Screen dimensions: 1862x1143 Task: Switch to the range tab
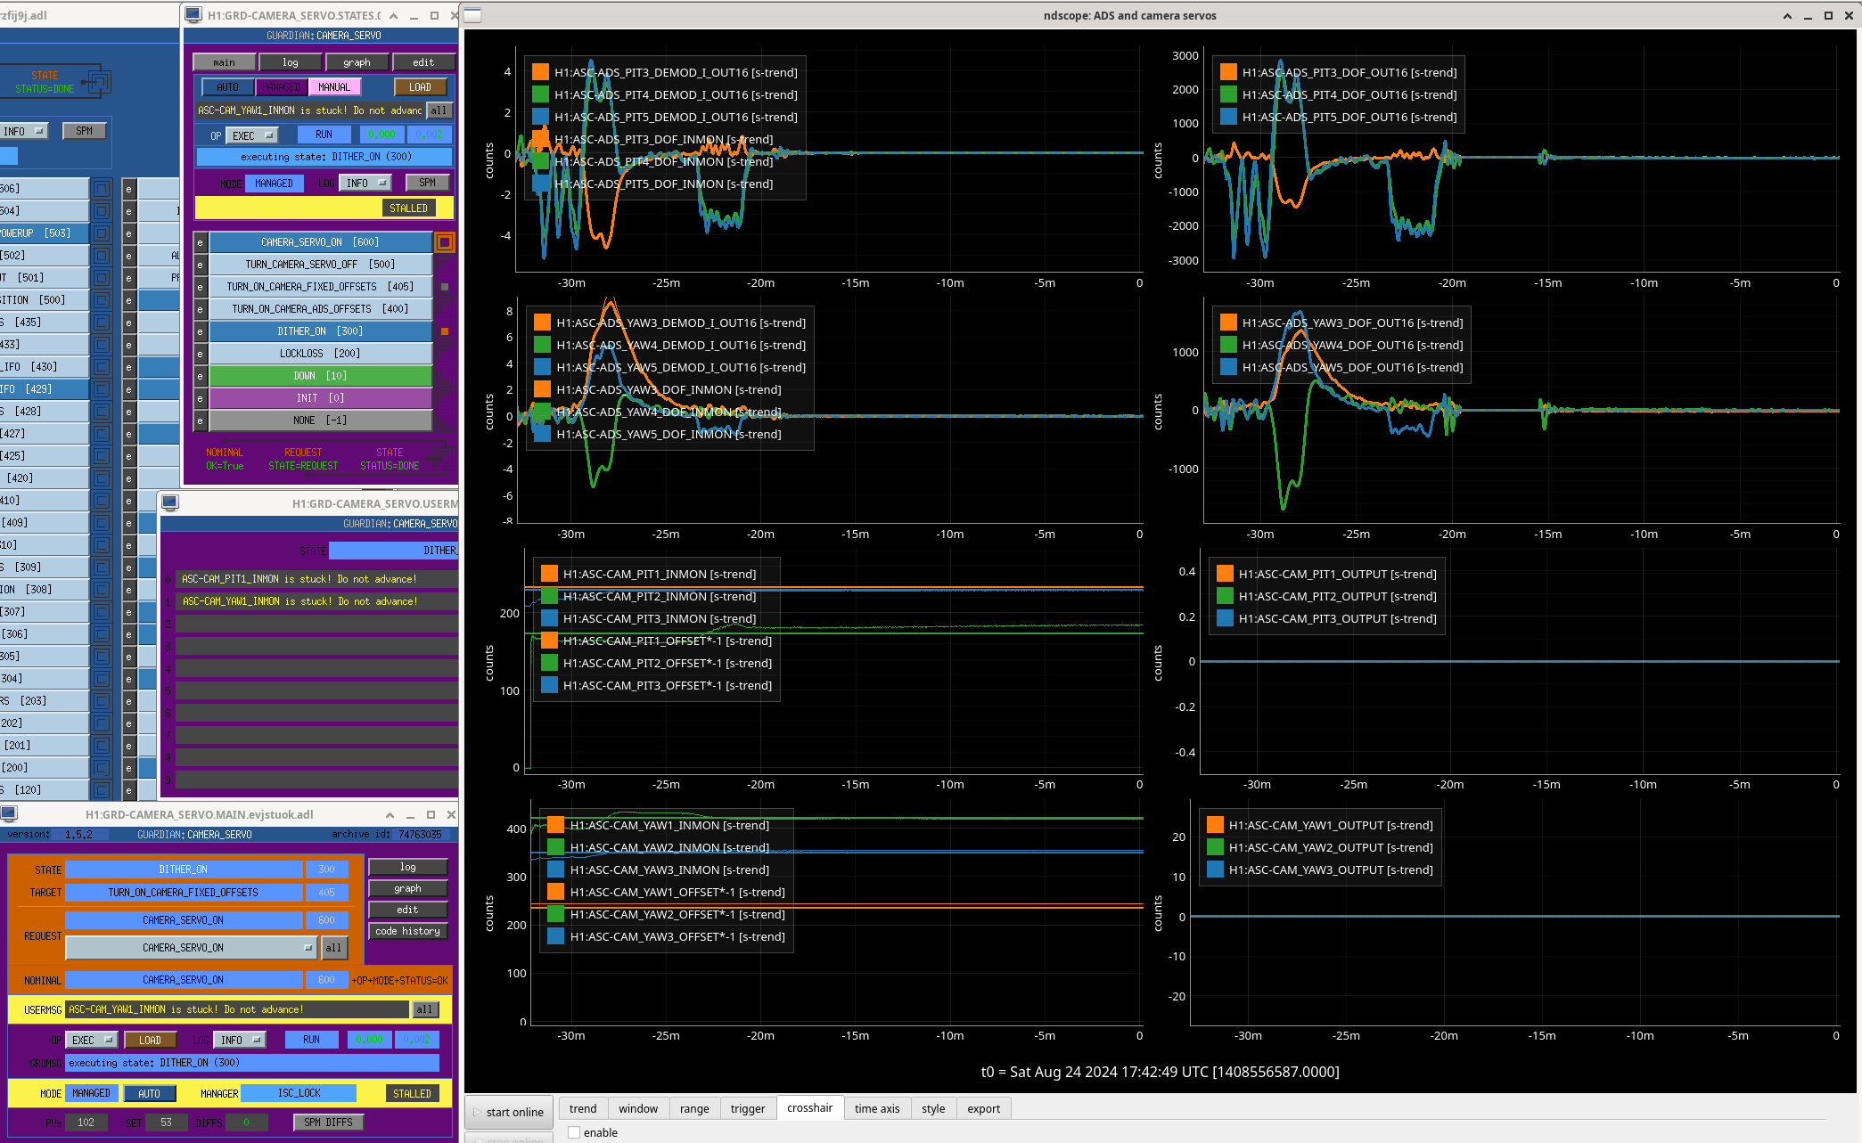(x=694, y=1108)
